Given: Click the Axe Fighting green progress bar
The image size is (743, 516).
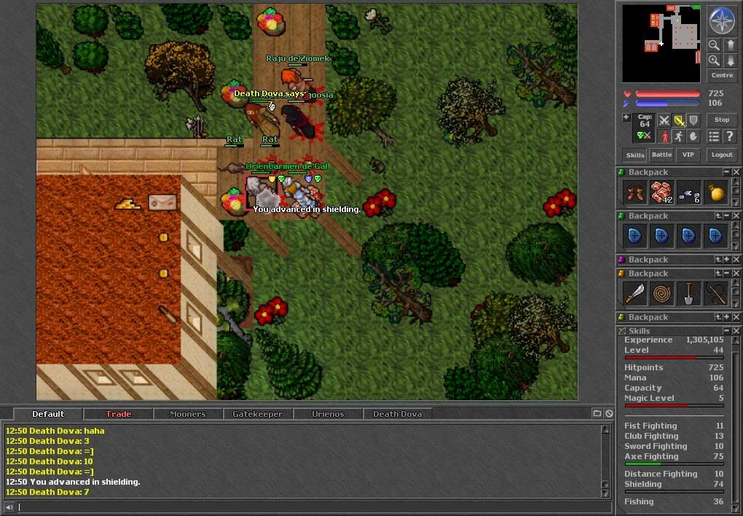Looking at the screenshot, I should (675, 464).
